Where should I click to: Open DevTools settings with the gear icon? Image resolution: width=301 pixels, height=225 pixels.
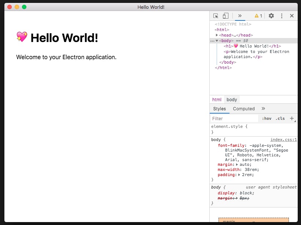pos(270,16)
